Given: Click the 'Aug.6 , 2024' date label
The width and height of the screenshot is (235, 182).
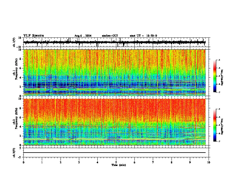Looking at the screenshot, I should click(x=83, y=36).
